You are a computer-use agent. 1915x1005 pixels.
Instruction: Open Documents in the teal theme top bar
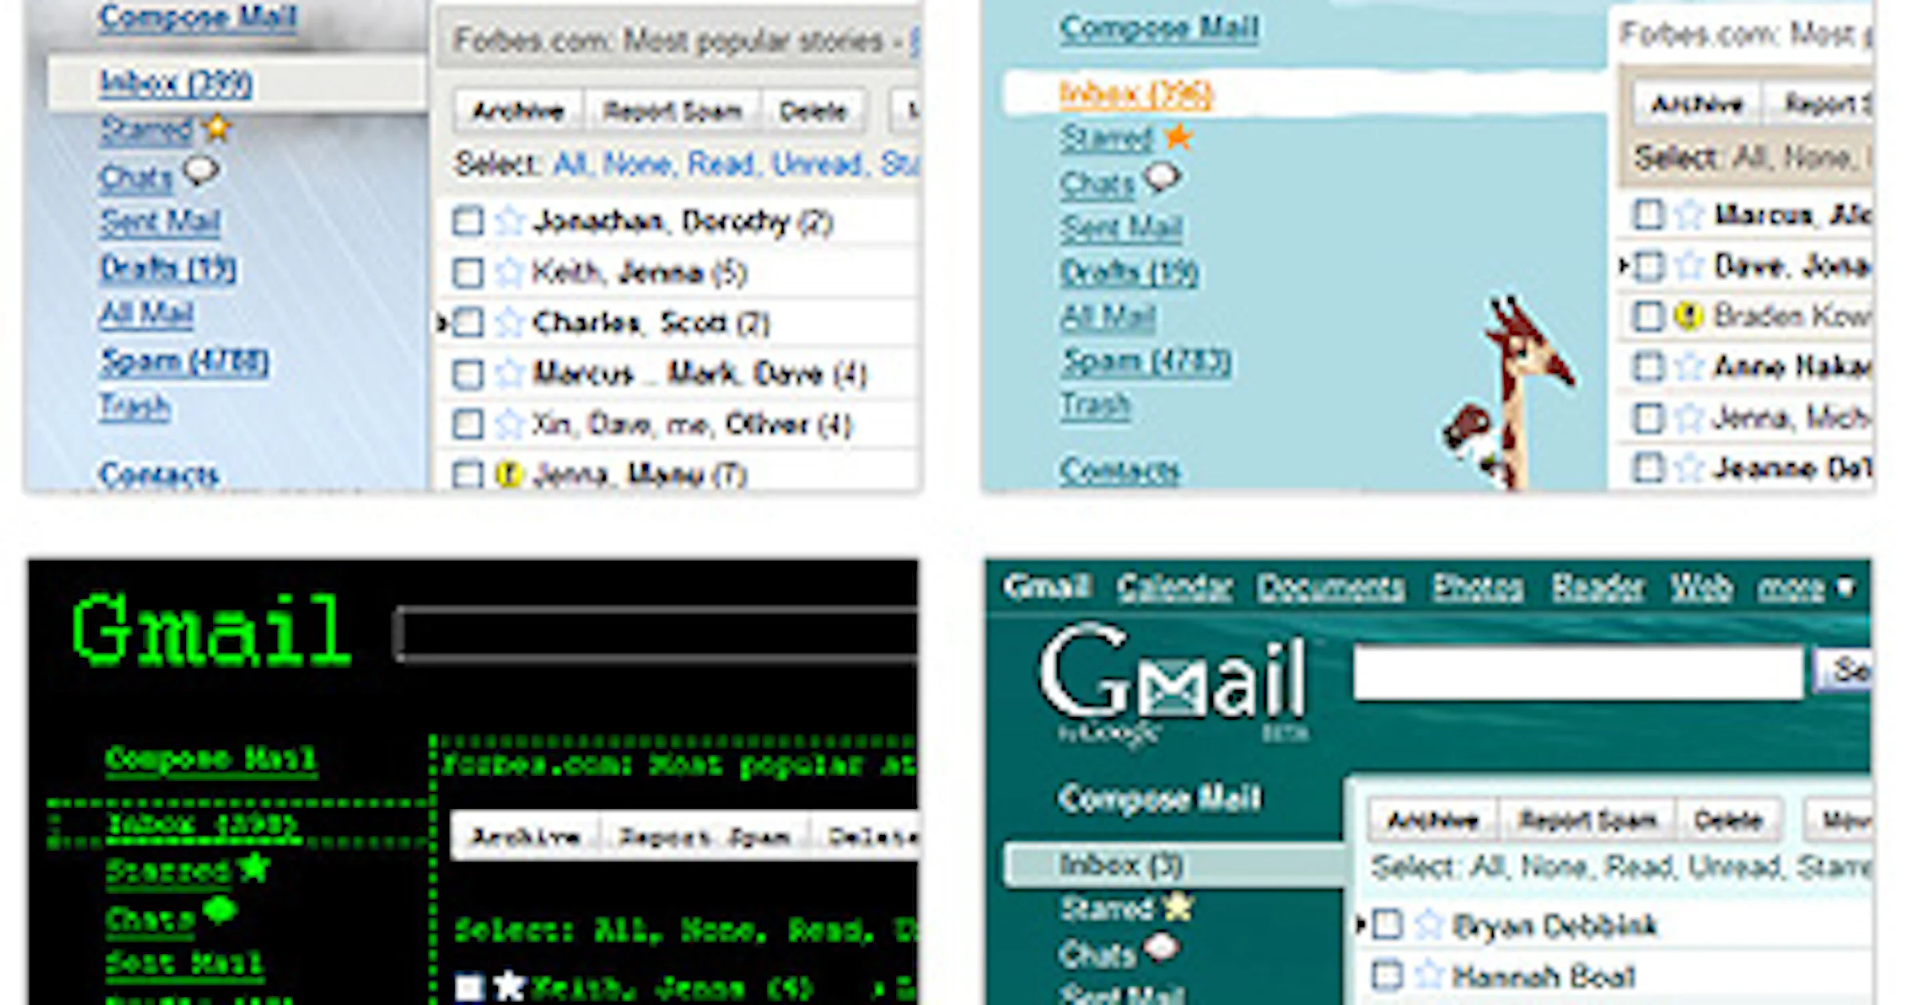(x=1331, y=588)
